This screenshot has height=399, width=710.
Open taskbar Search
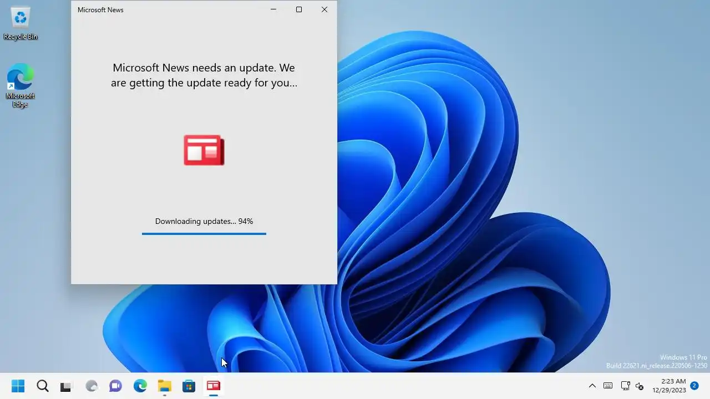pos(42,386)
